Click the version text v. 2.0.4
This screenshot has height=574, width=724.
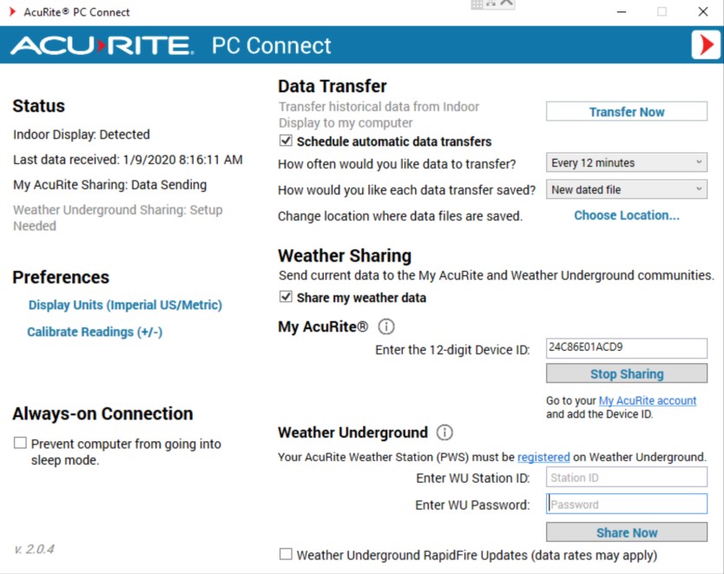point(34,549)
